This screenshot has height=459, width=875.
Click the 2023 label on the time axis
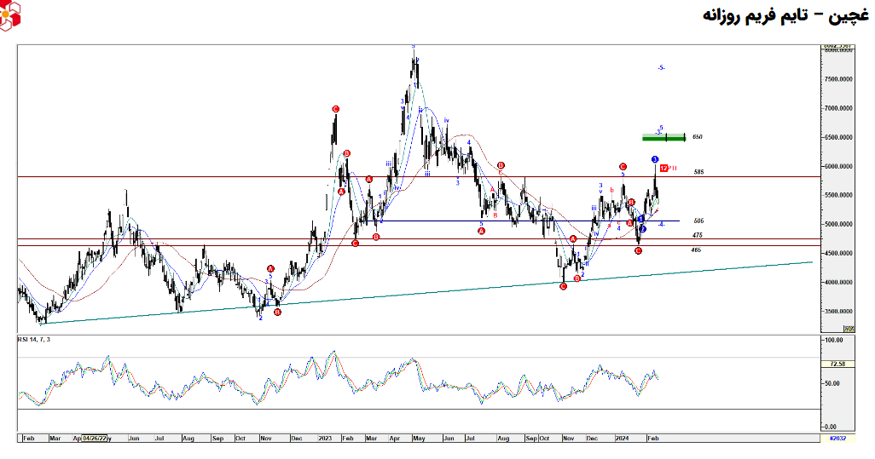pyautogui.click(x=325, y=438)
